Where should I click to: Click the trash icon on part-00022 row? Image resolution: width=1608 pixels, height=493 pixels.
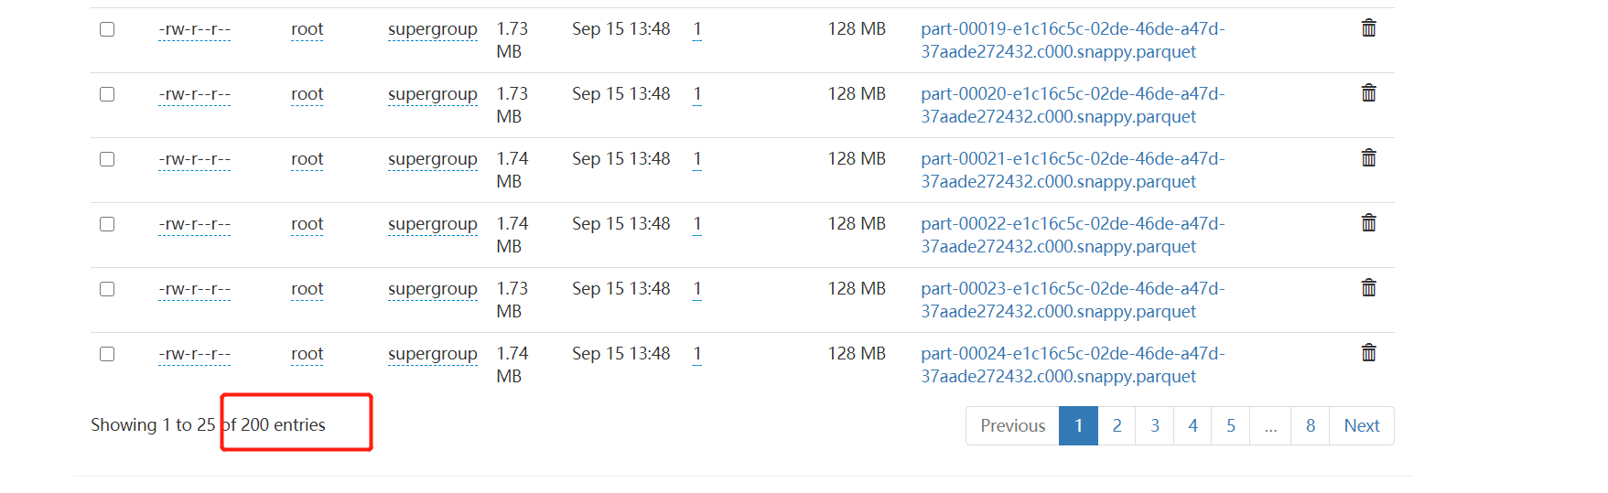pyautogui.click(x=1368, y=223)
